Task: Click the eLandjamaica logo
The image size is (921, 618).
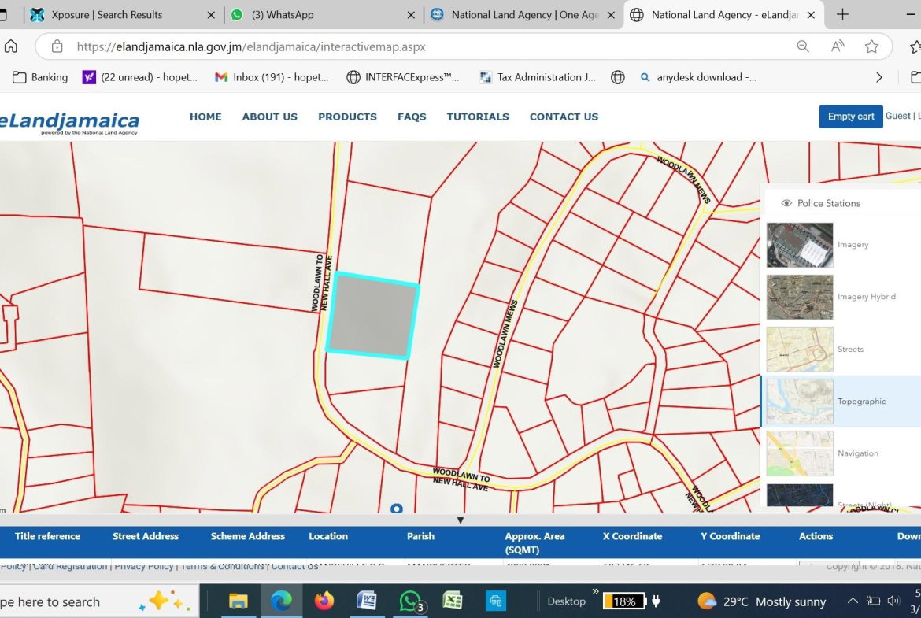Action: coord(70,122)
